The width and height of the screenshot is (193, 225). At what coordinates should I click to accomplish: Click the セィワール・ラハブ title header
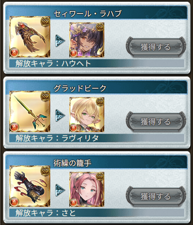[87, 14]
